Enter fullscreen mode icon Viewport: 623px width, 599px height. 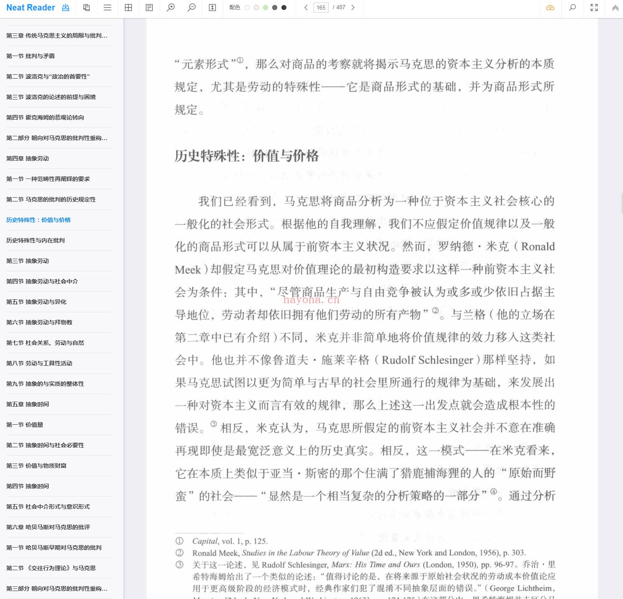tap(594, 8)
